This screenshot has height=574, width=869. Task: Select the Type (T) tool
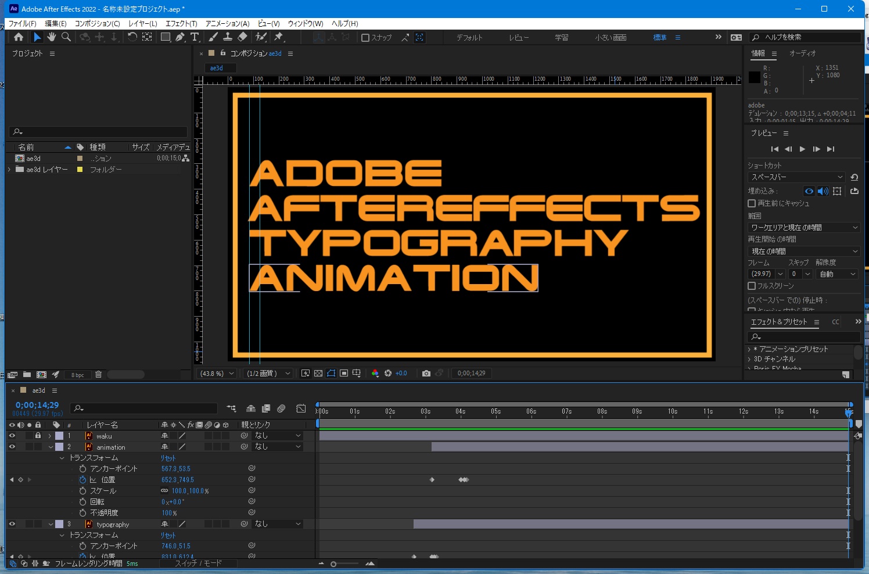tap(195, 37)
